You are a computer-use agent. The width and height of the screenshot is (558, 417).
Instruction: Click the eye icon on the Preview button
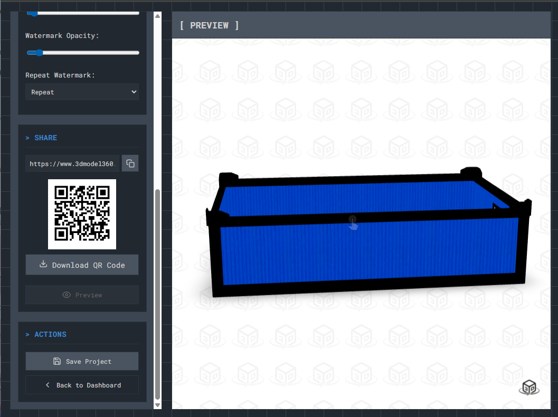click(66, 295)
